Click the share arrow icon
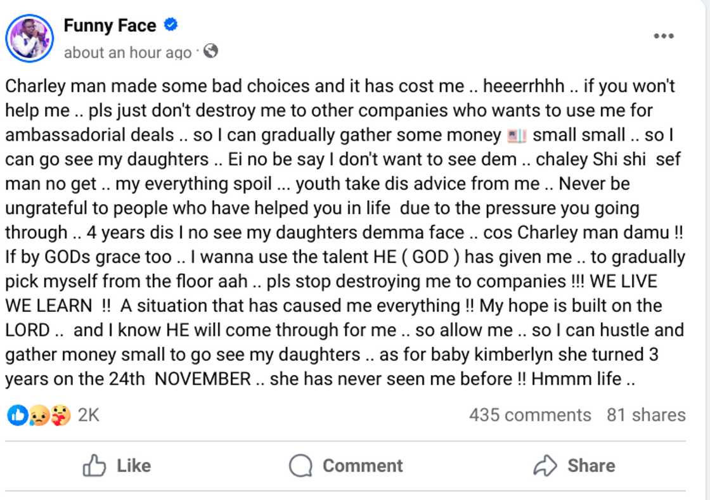 coord(545,466)
